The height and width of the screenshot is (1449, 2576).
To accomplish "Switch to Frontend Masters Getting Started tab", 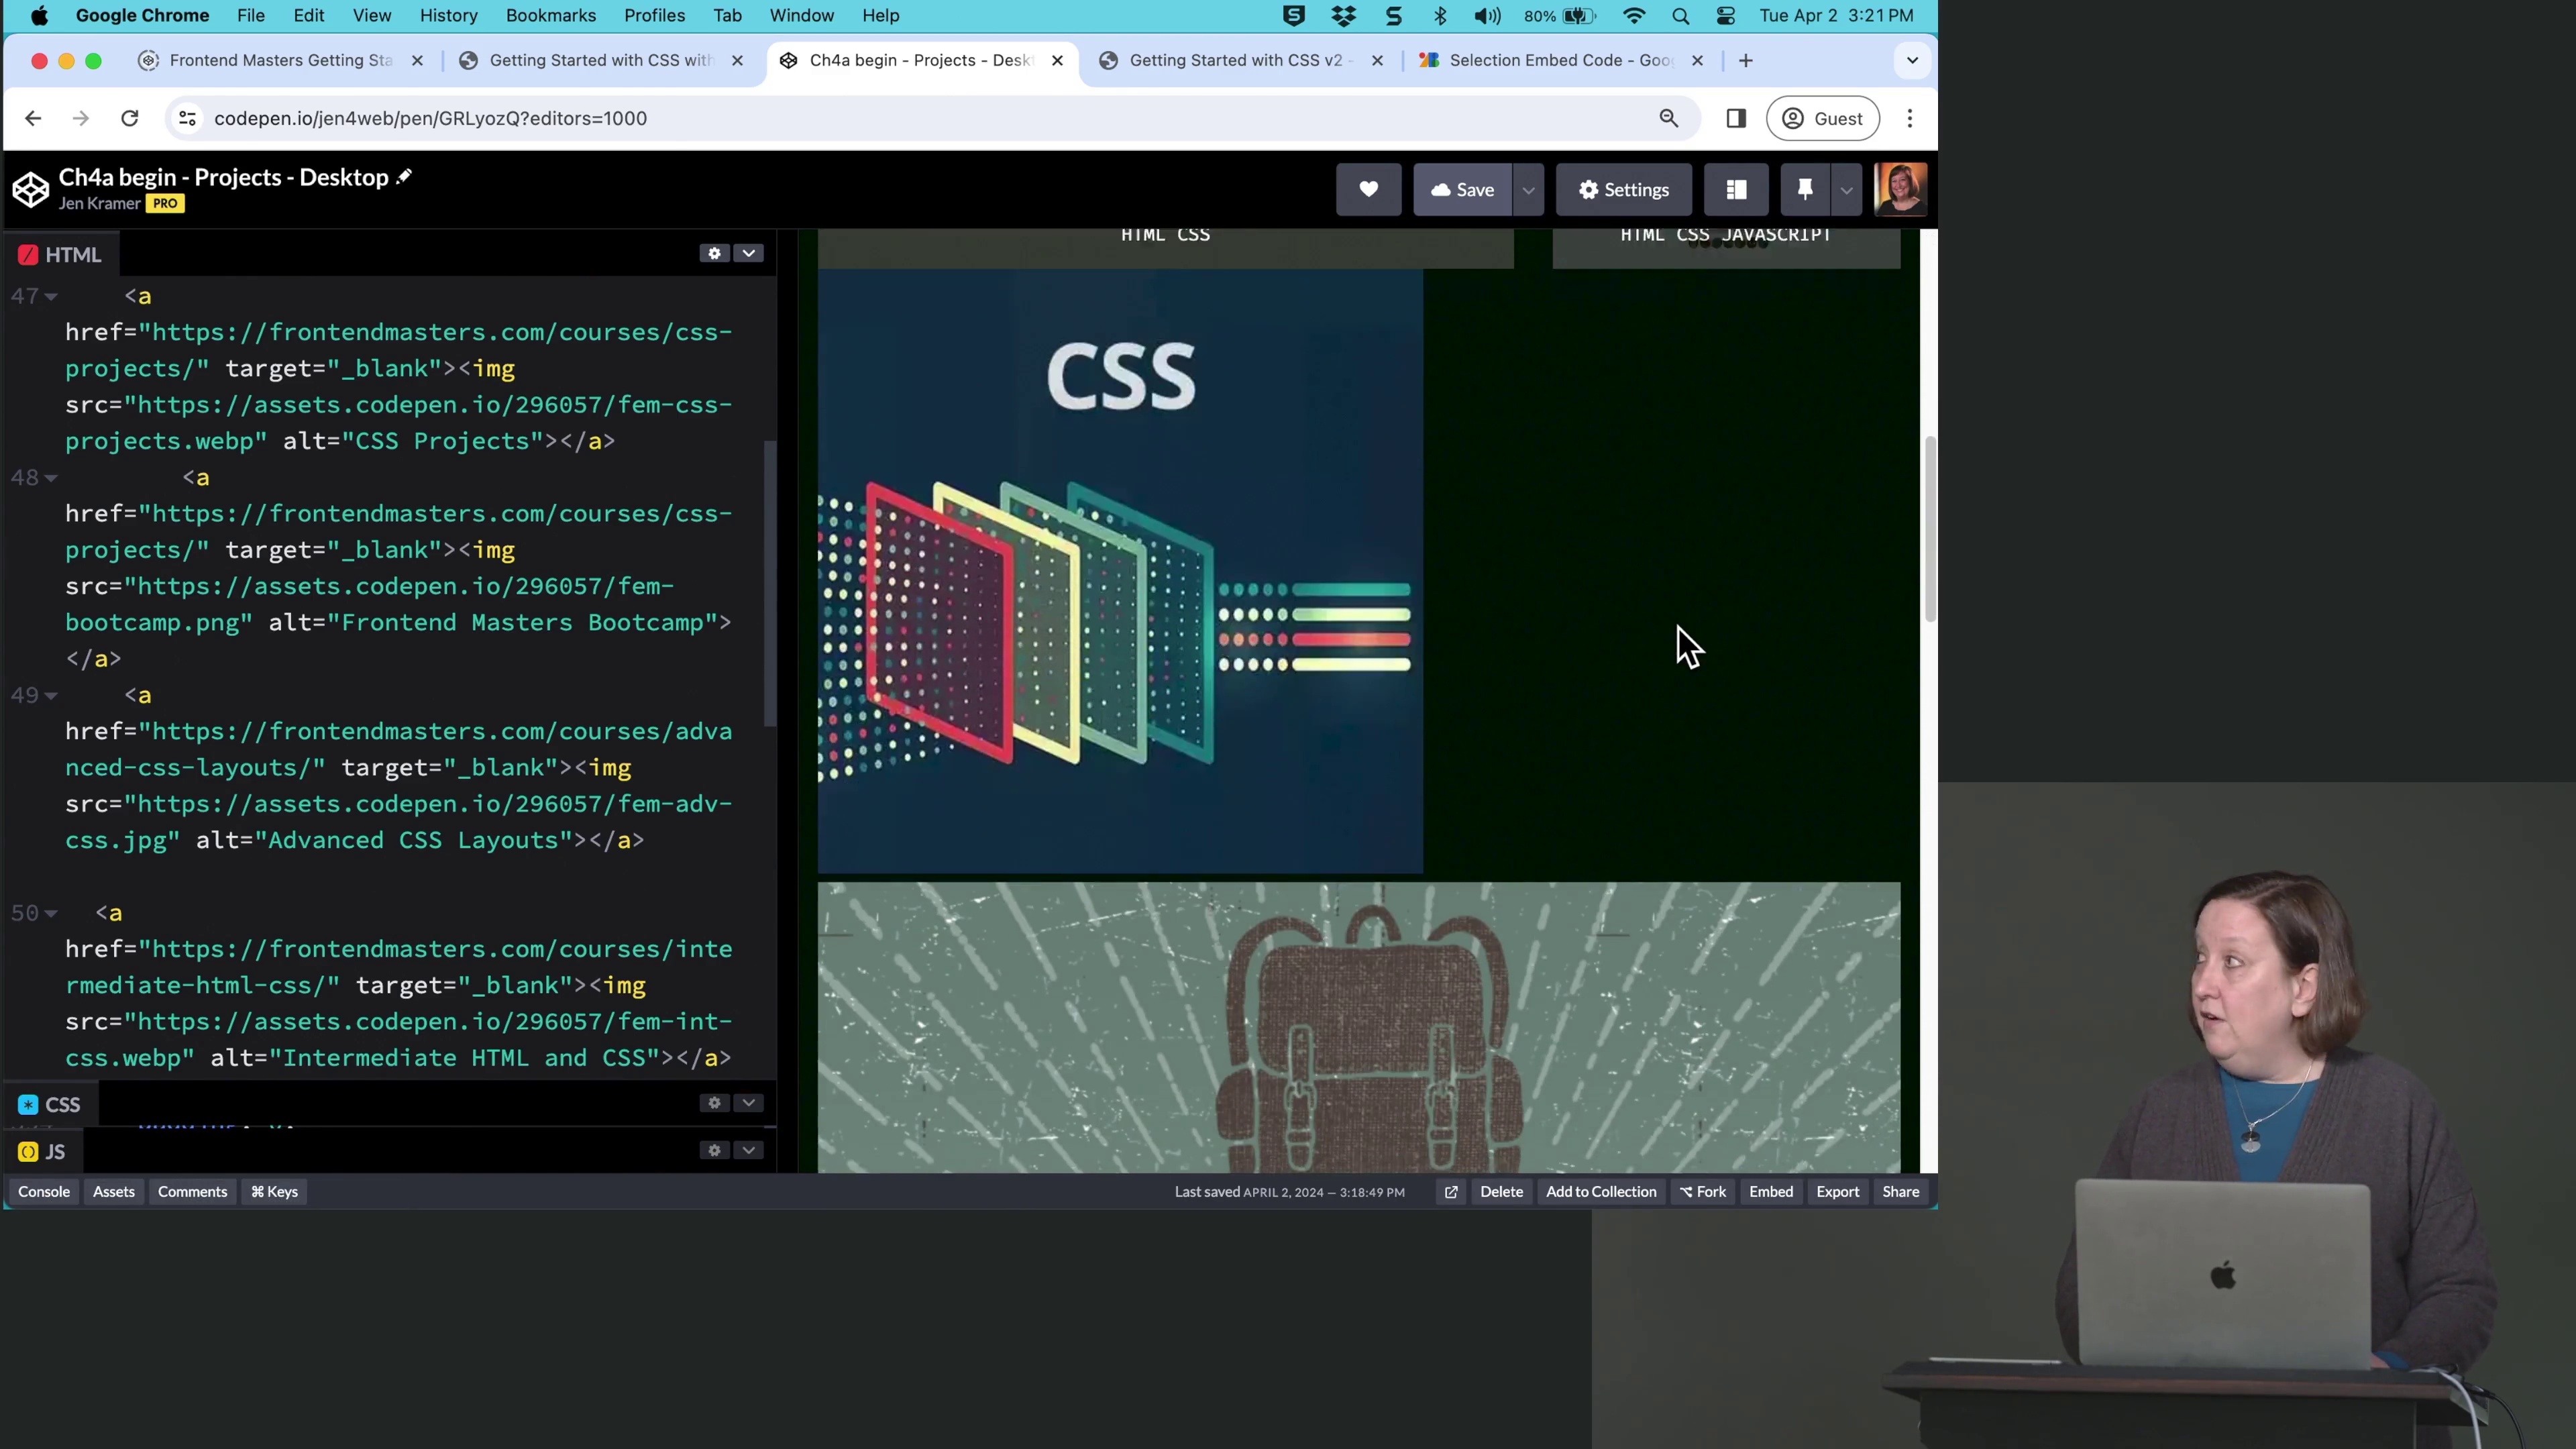I will pos(281,60).
